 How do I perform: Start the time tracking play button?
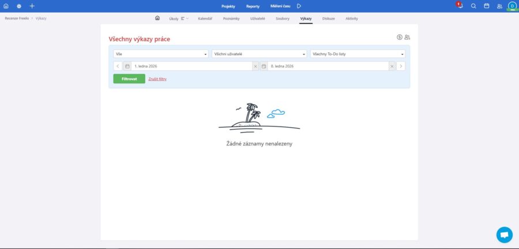(x=299, y=6)
